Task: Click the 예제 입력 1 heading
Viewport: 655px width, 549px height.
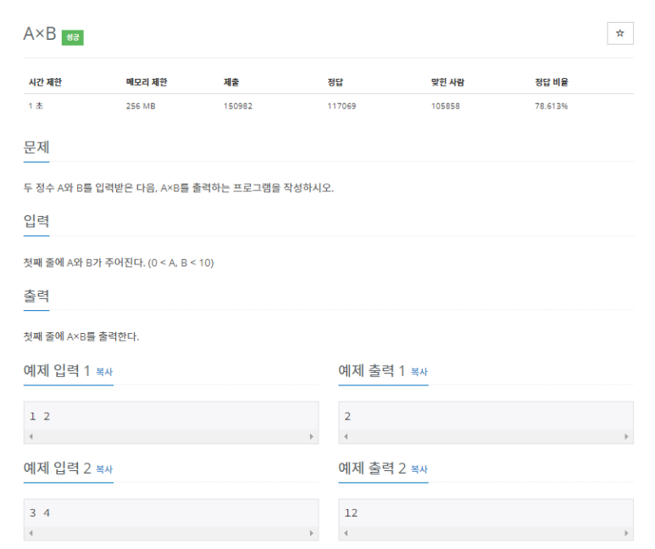Action: pyautogui.click(x=57, y=370)
